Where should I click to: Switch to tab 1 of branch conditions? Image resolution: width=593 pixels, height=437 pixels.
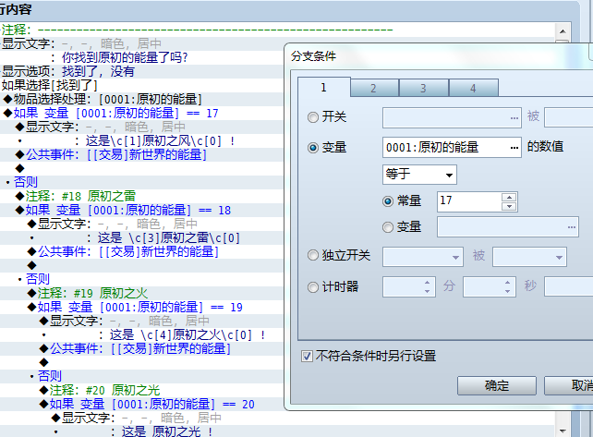point(323,88)
